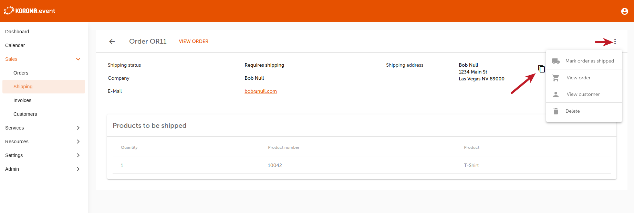
Task: Copy the shipping address
Action: click(x=541, y=69)
